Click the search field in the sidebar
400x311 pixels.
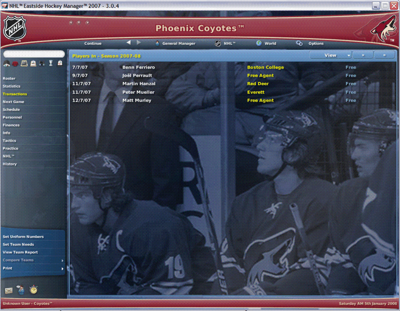tap(34, 54)
